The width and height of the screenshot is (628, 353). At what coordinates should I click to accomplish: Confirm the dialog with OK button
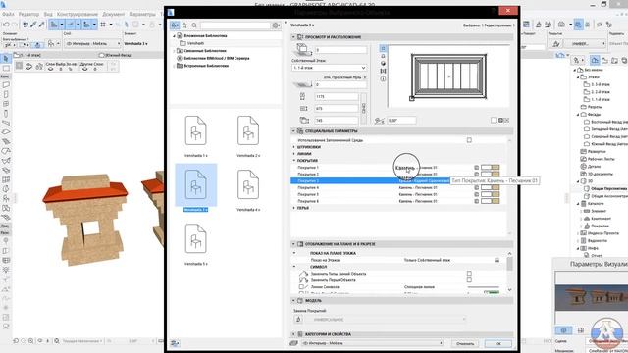point(498,343)
